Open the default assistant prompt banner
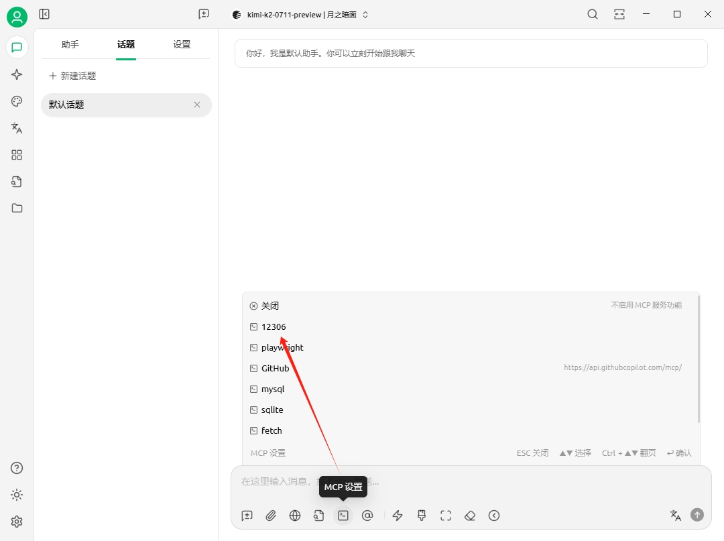Screen dimensions: 724x541 471,54
